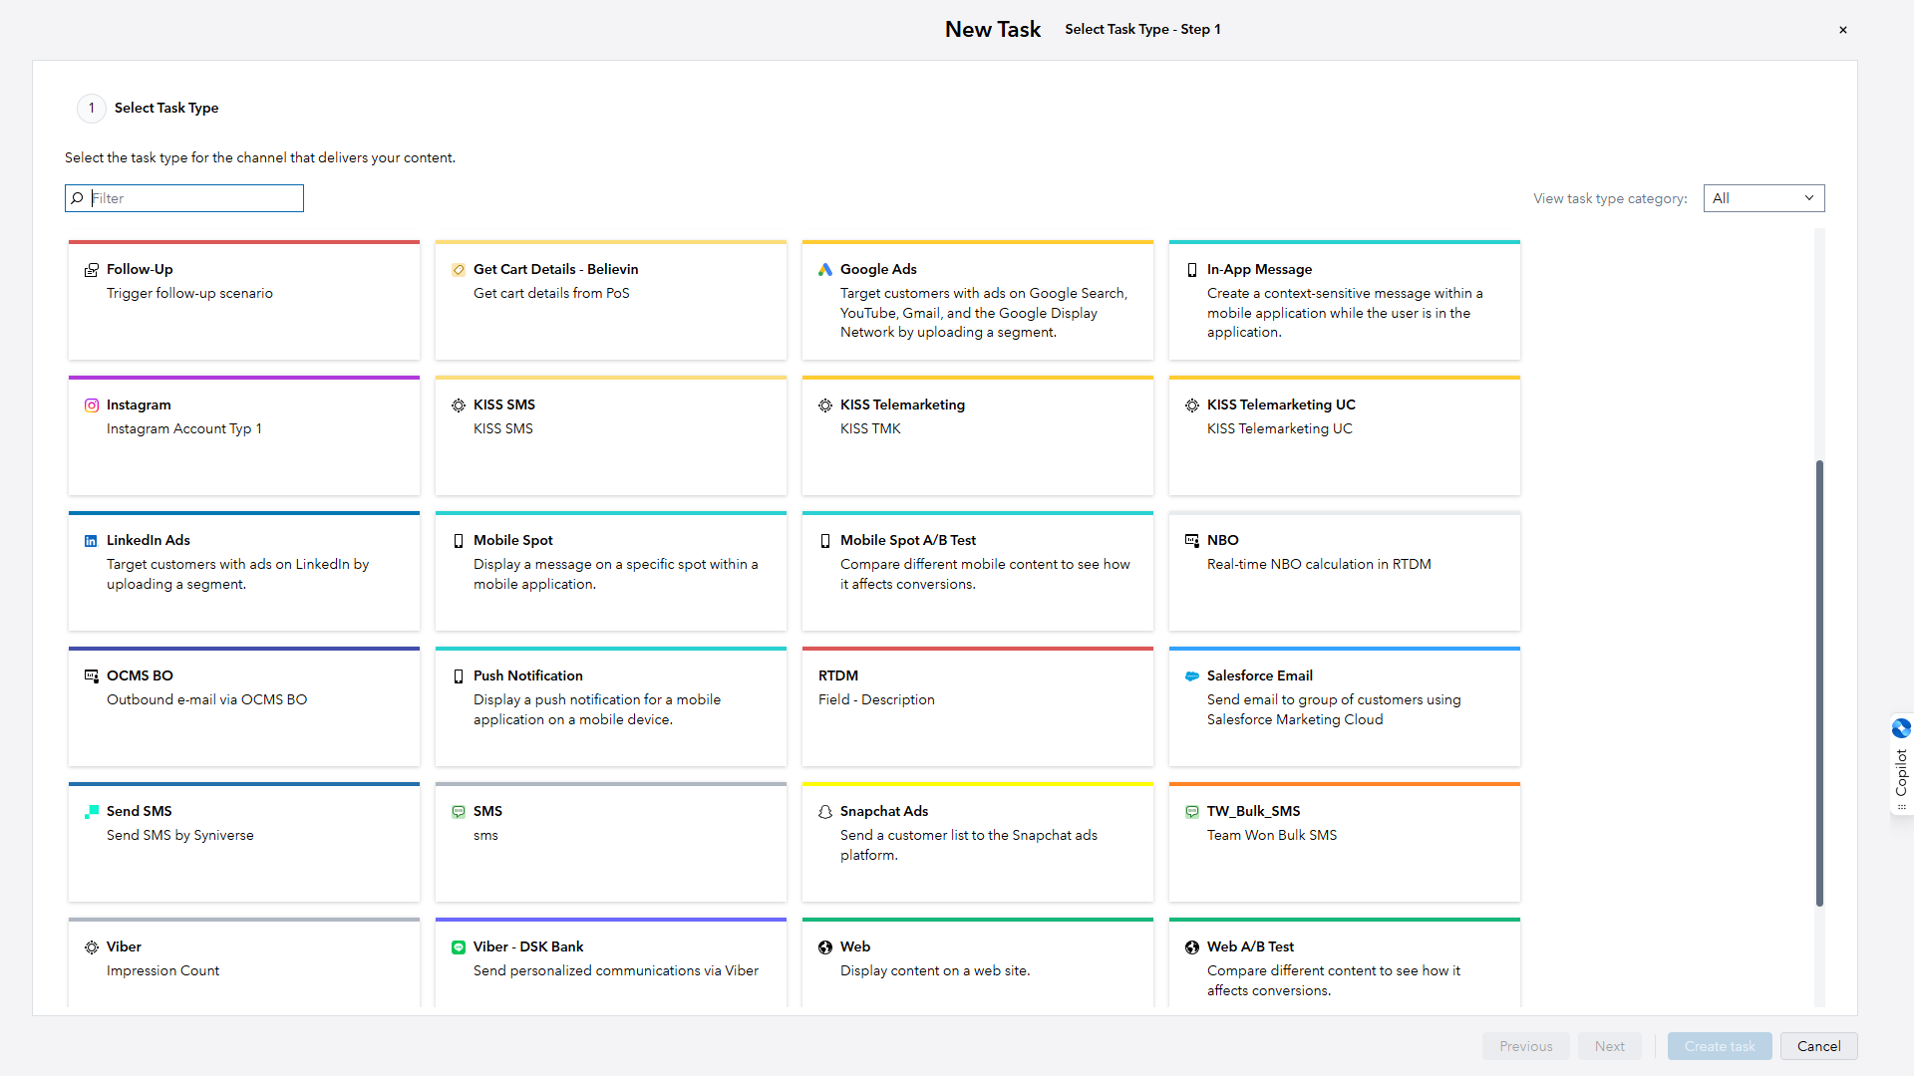Click the Snapchat Ads ghost icon
The height and width of the screenshot is (1076, 1914).
(824, 812)
